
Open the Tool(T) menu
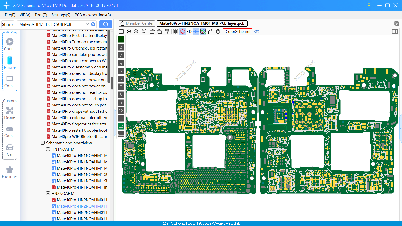point(41,15)
